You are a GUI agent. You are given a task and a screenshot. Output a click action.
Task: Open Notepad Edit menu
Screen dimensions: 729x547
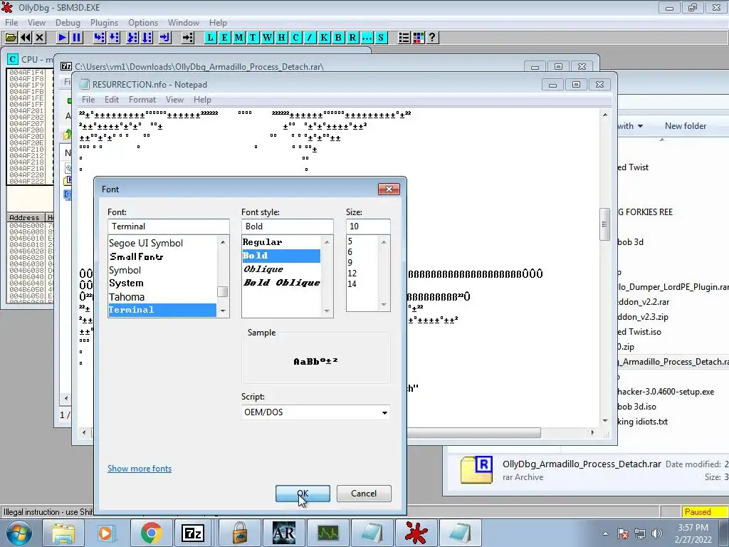point(112,100)
